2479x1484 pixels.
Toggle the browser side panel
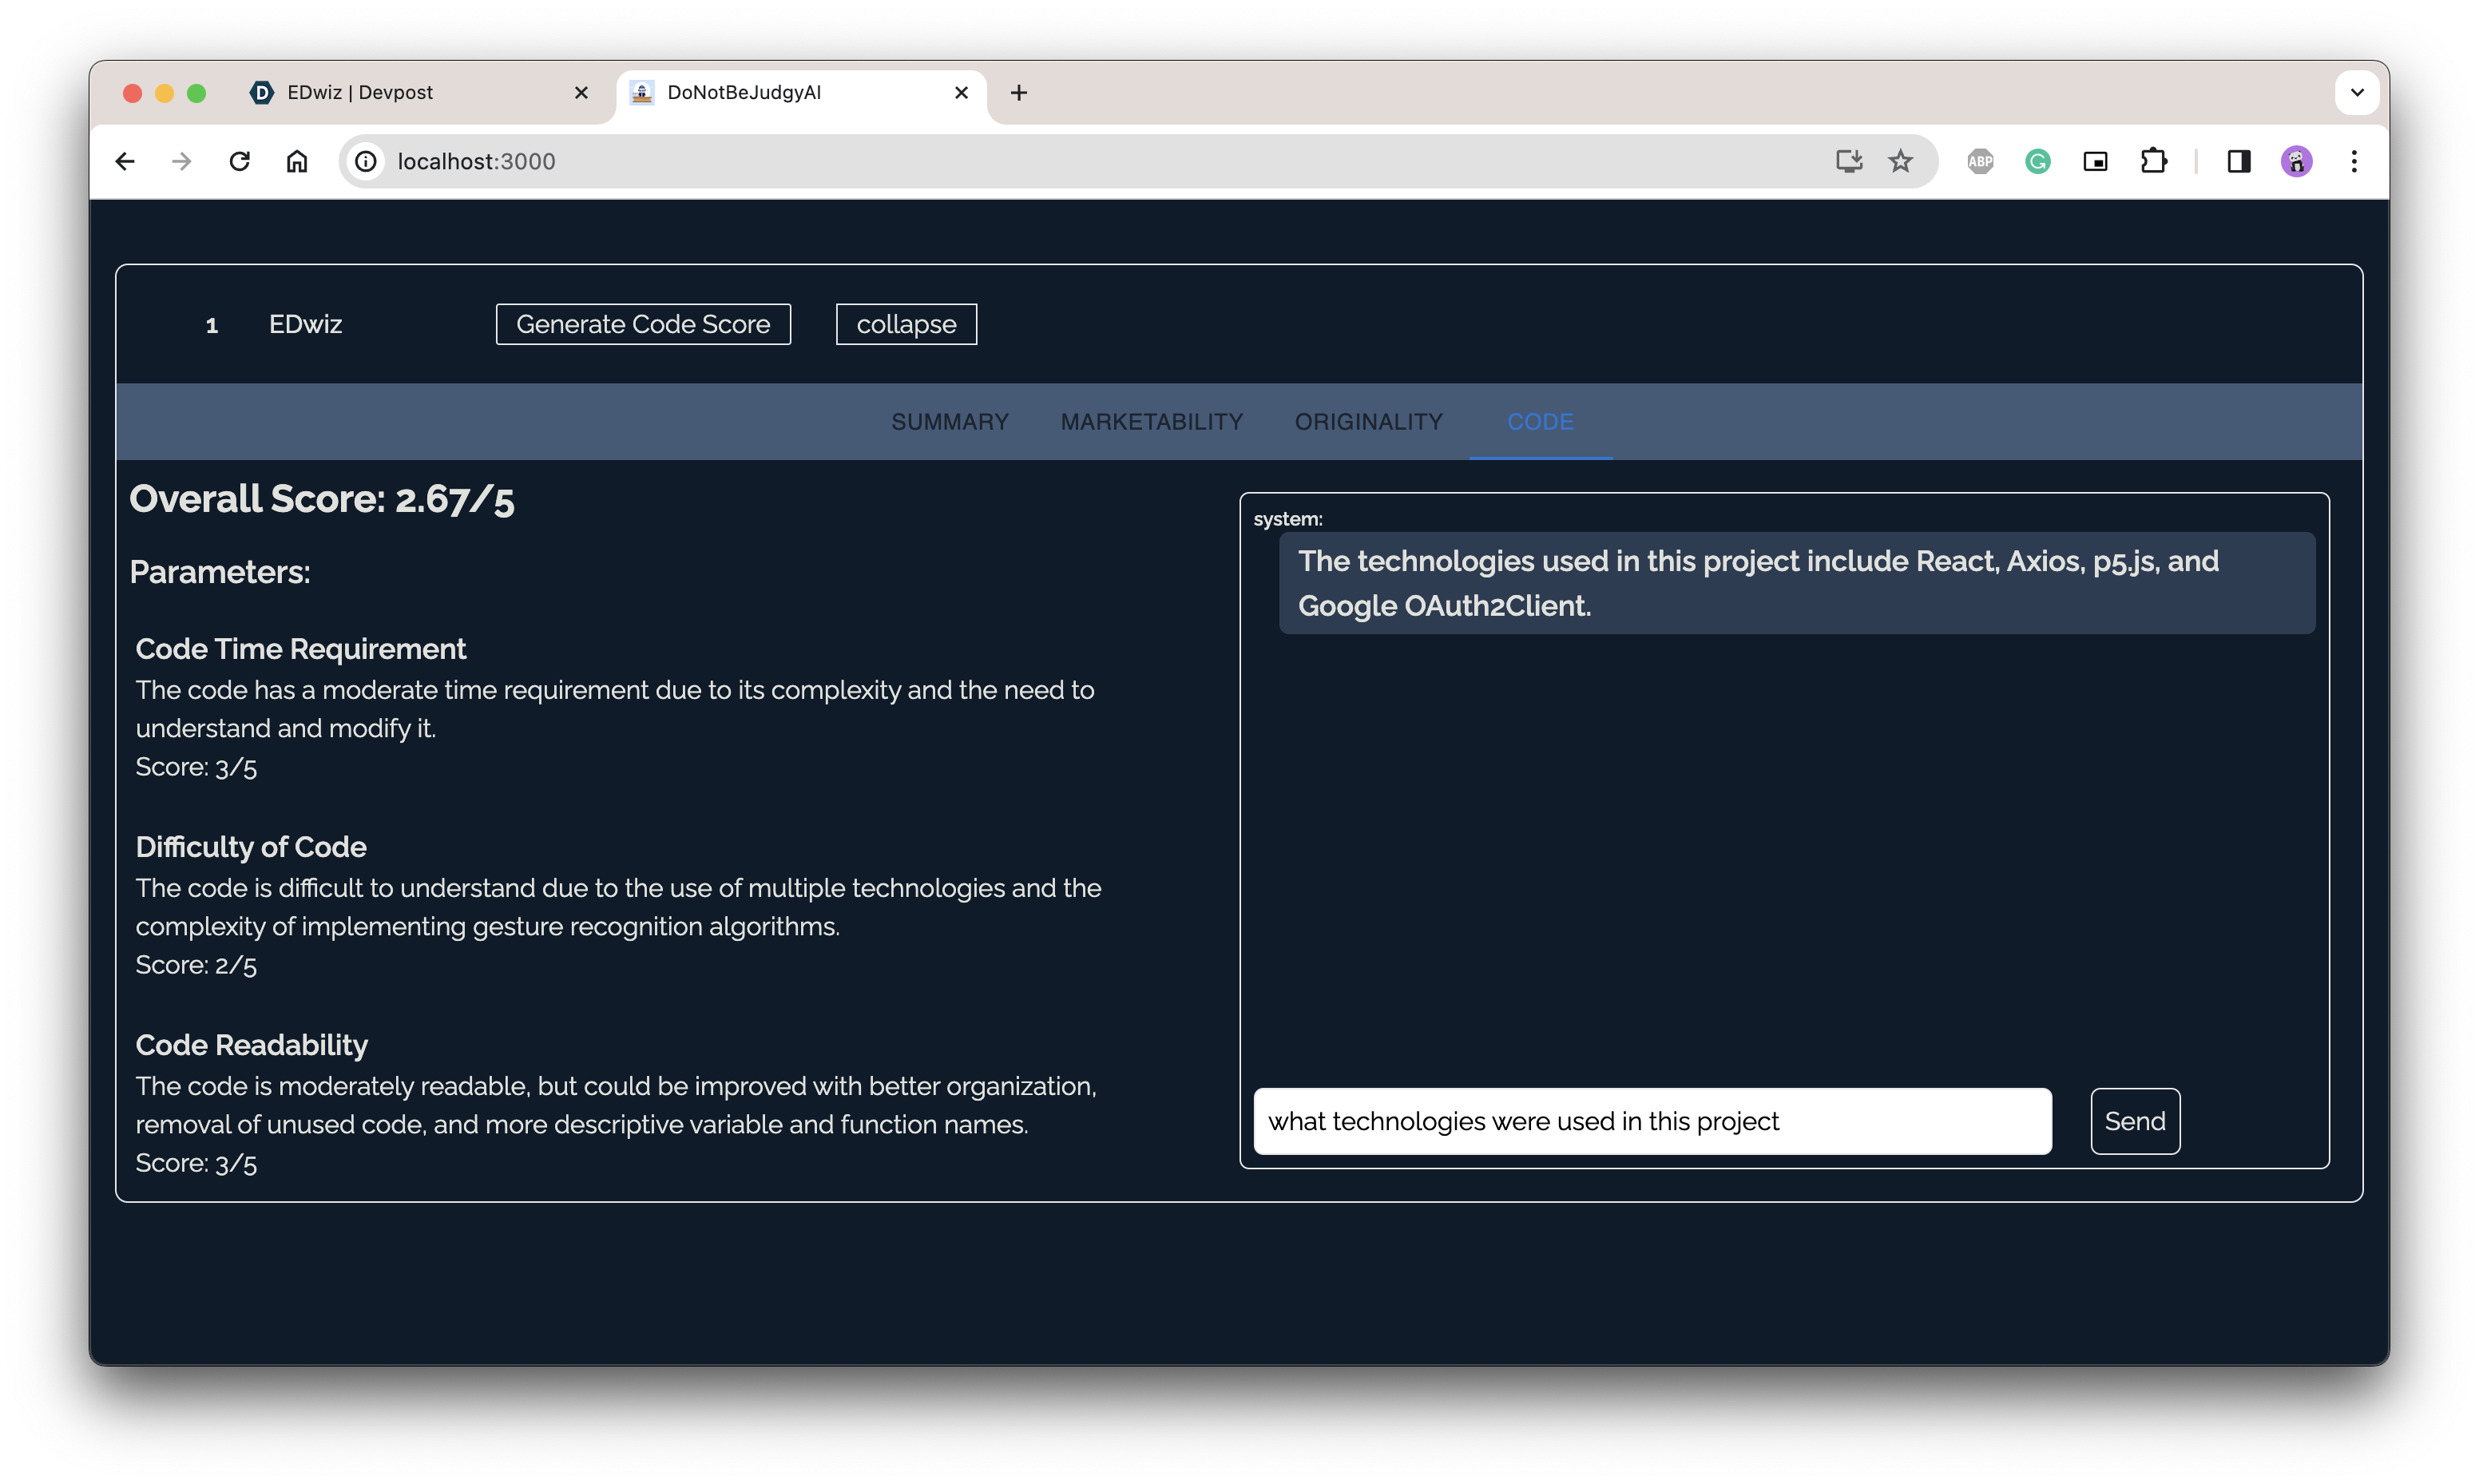(x=2239, y=161)
